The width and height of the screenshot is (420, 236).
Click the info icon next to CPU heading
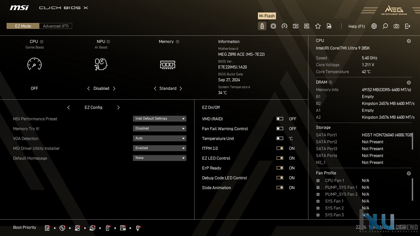(42, 42)
